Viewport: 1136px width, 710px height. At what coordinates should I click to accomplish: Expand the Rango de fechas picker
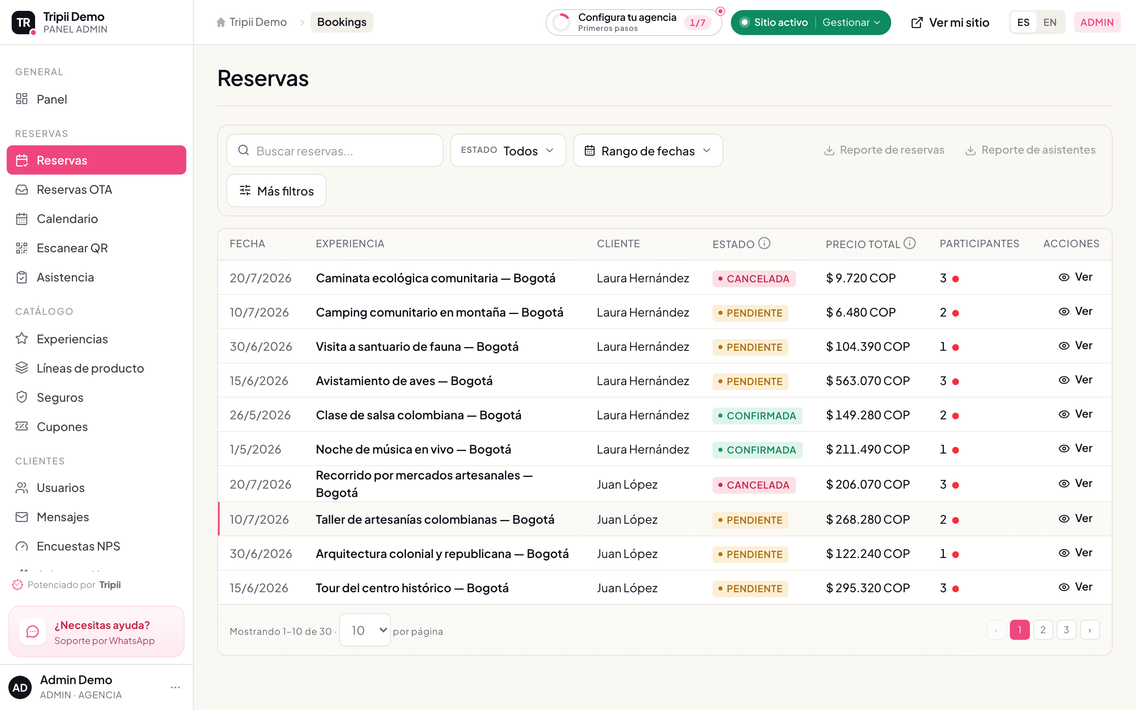pyautogui.click(x=648, y=151)
